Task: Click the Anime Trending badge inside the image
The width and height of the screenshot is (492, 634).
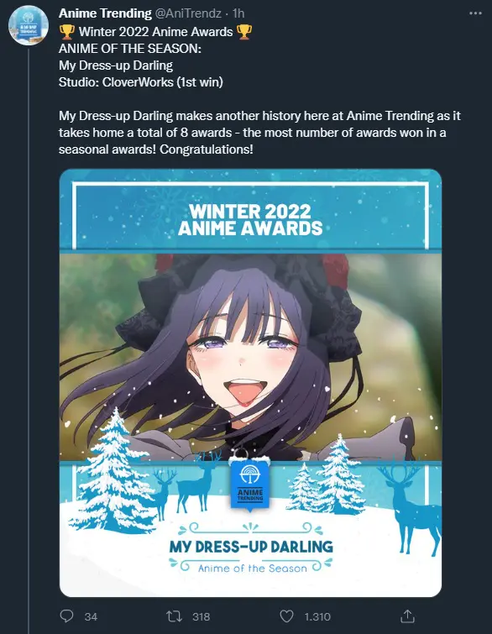Action: (x=250, y=483)
